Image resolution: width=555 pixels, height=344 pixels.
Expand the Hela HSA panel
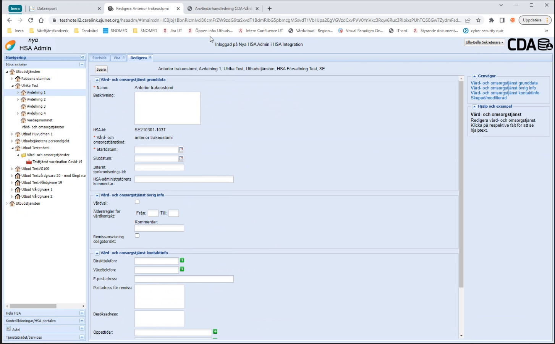(82, 313)
